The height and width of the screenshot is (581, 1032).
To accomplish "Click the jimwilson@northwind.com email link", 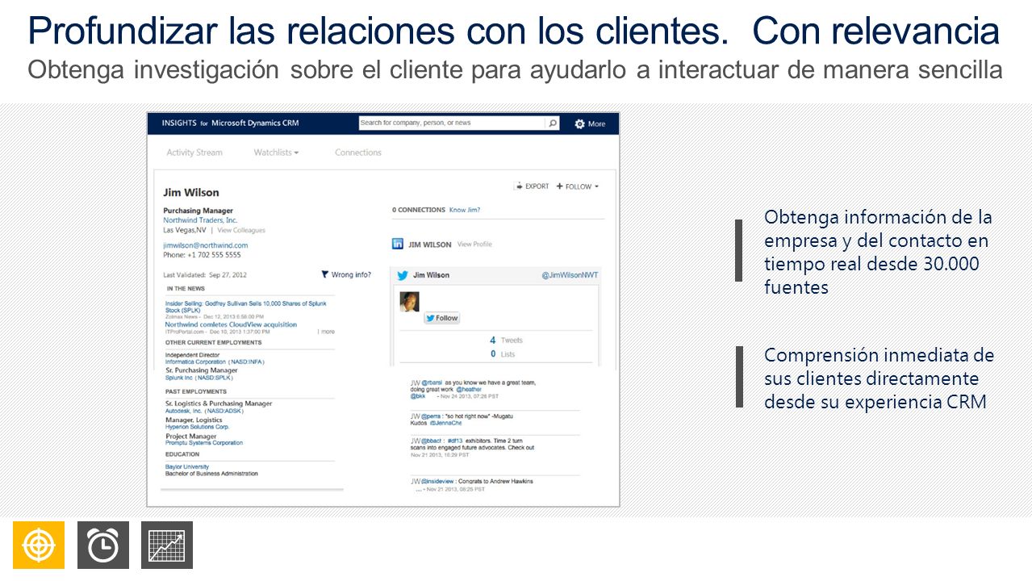I will [206, 245].
